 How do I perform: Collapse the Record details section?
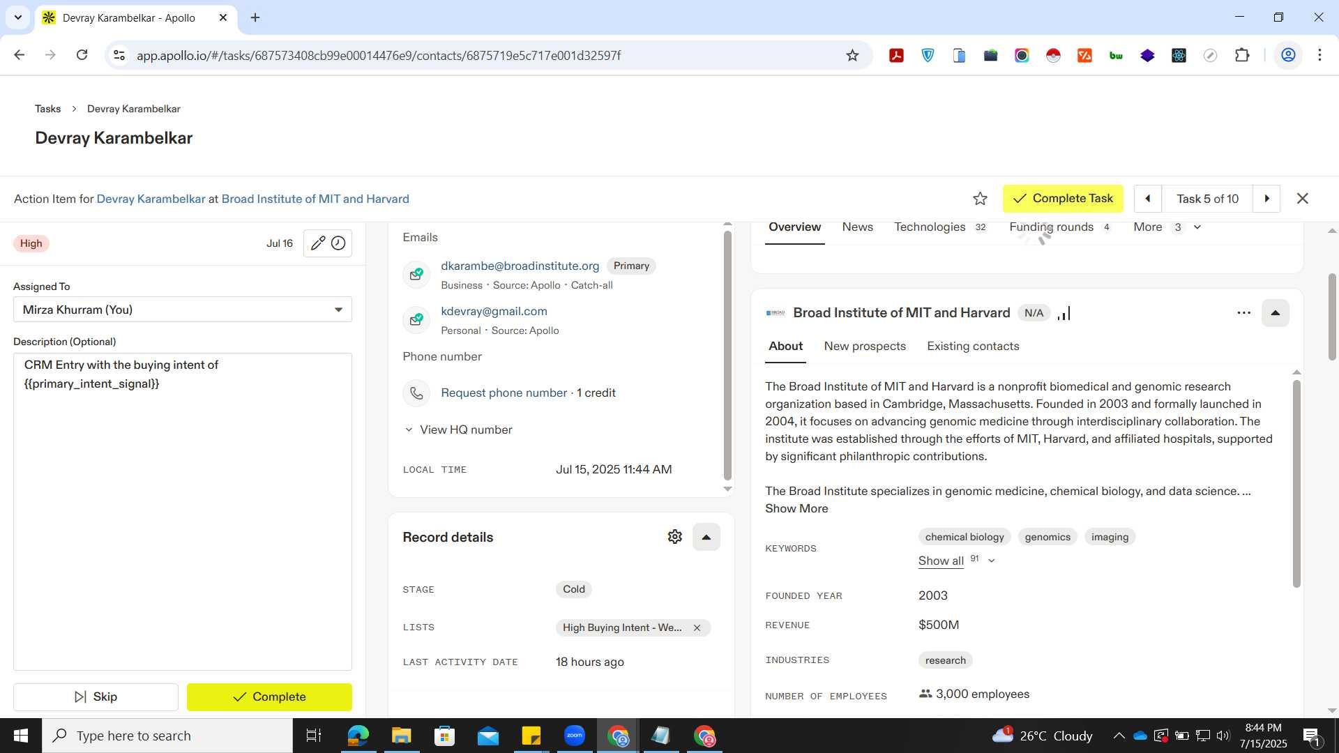click(x=706, y=537)
